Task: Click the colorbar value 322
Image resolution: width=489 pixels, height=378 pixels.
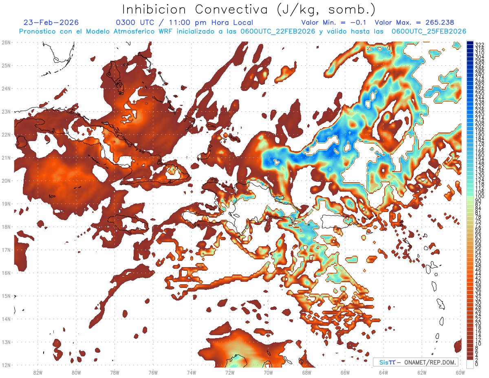Action: 479,44
